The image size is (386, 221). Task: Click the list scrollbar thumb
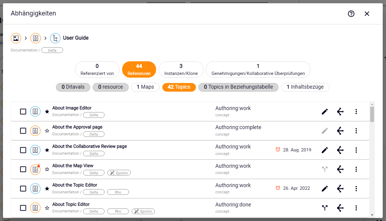[372, 114]
